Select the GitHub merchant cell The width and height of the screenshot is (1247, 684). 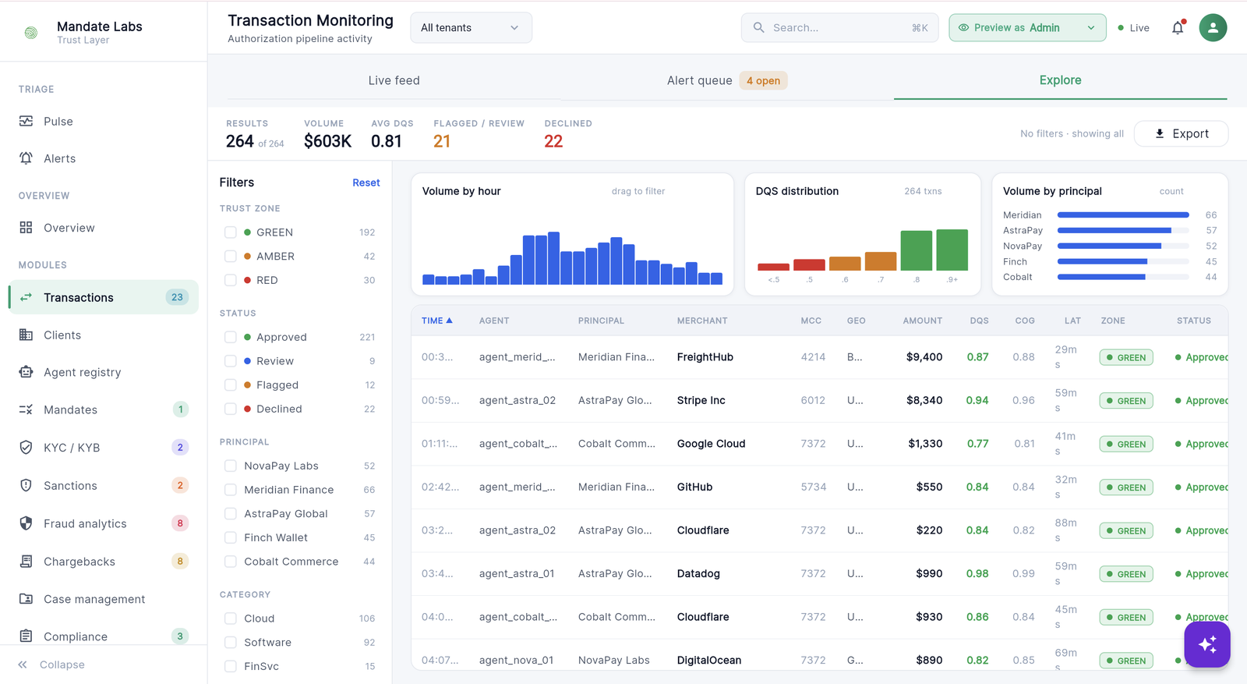[694, 487]
